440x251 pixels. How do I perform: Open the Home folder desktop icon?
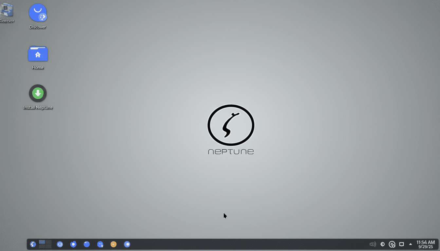click(38, 54)
